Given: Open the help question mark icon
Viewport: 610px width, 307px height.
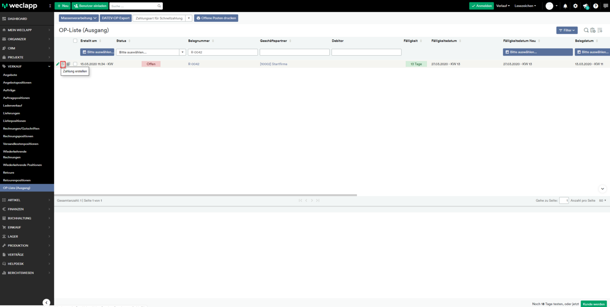Looking at the screenshot, I should tap(596, 6).
